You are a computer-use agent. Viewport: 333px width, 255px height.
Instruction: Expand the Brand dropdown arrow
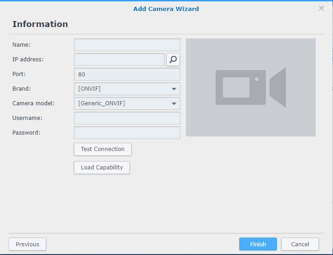click(x=174, y=89)
